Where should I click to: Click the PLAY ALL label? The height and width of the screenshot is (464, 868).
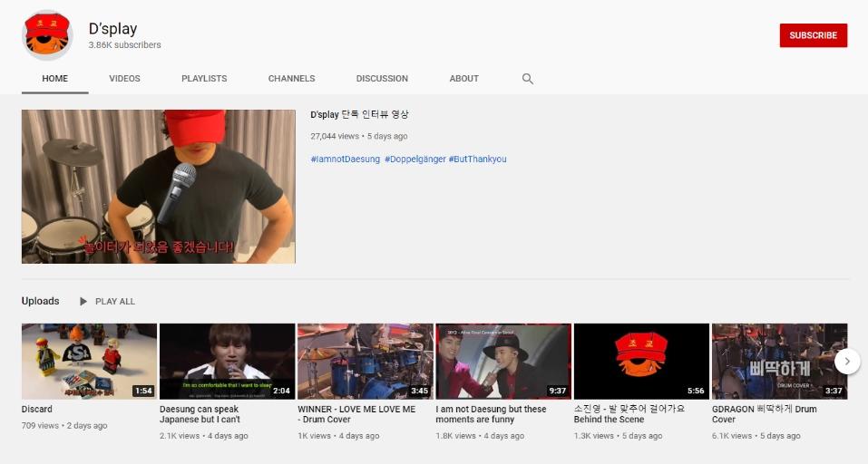pyautogui.click(x=115, y=302)
